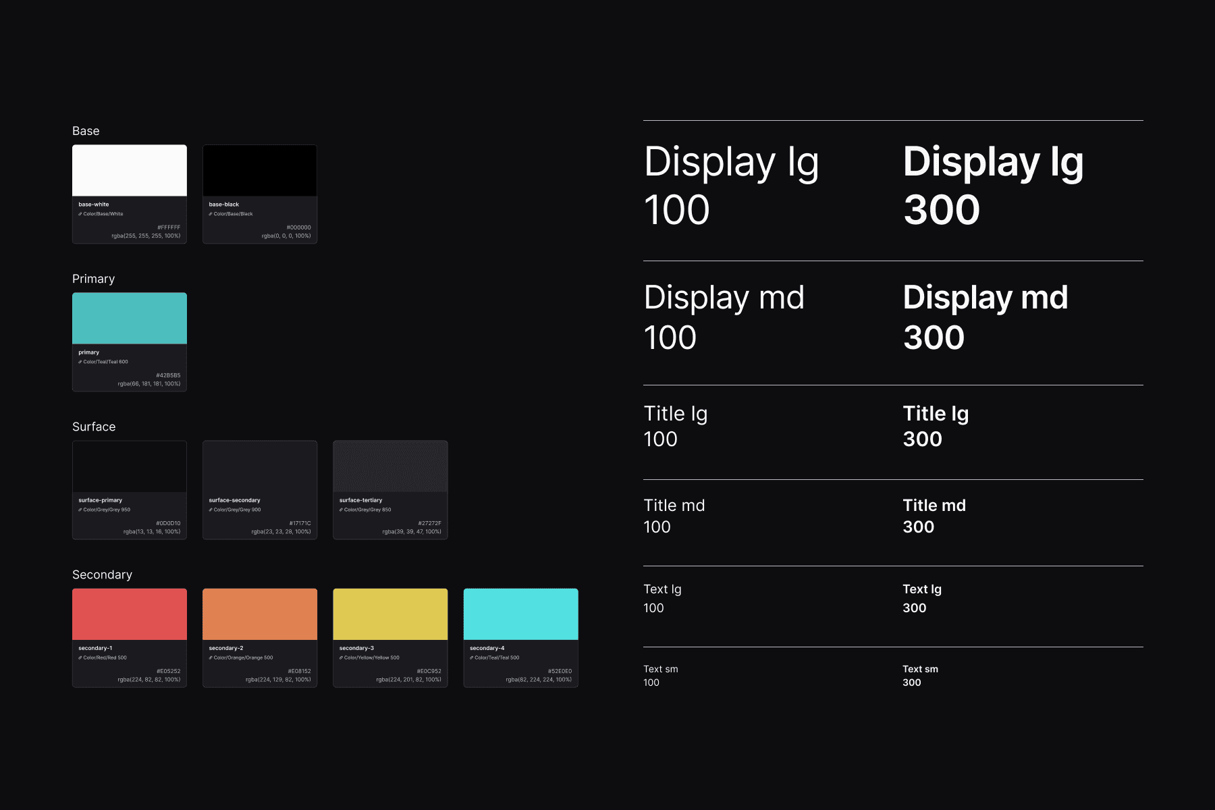Click the Secondary section heading

pos(102,574)
